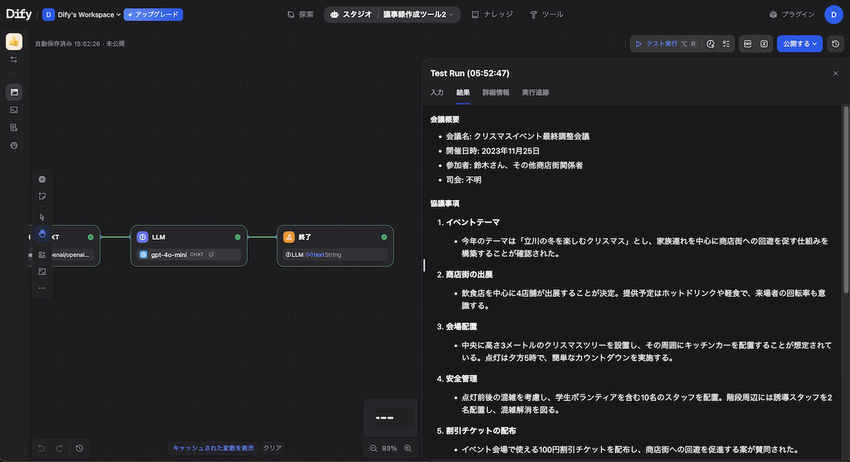This screenshot has width=850, height=462.
Task: Open the checklist icon in the top toolbar
Action: [726, 44]
